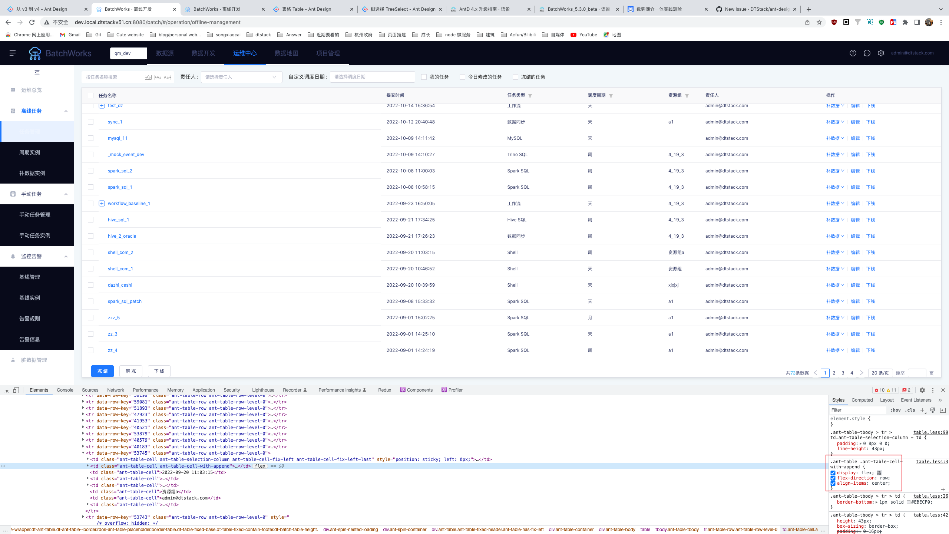
Task: Click the collapse sidebar hamburger icon
Action: [x=12, y=53]
